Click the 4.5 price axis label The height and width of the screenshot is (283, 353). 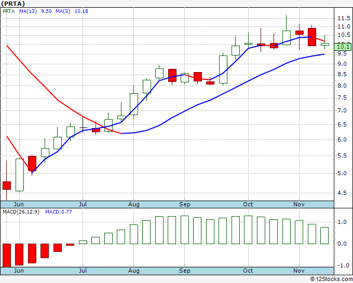point(342,193)
